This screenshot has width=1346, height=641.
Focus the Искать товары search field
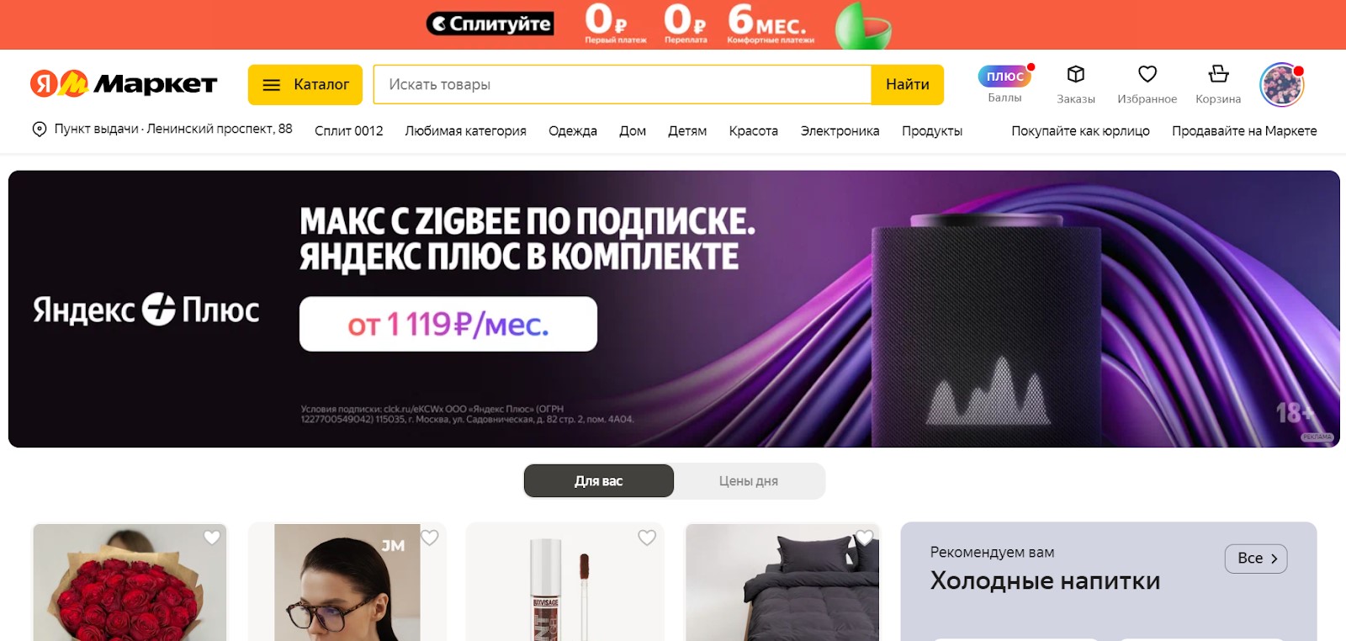[623, 85]
